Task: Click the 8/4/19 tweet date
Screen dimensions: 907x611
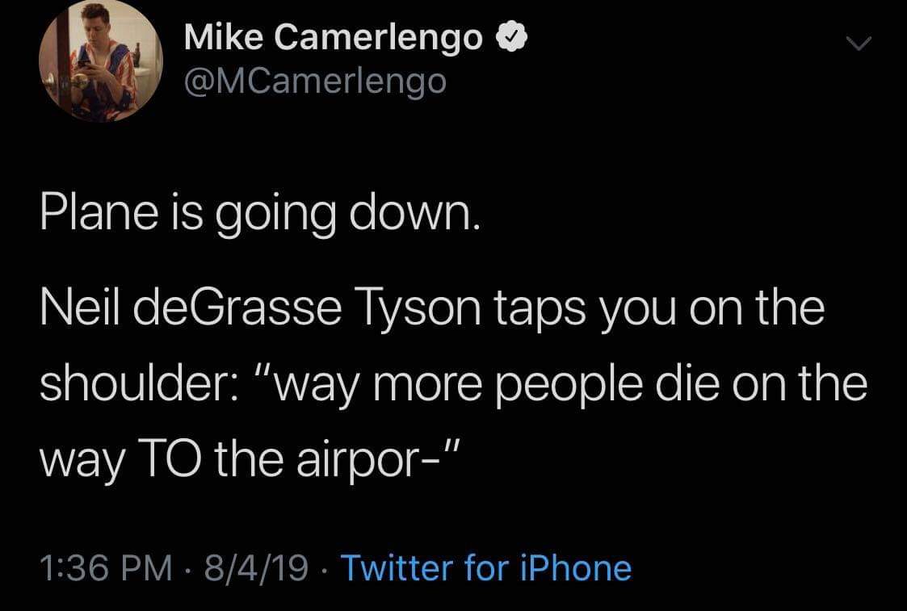Action: point(256,567)
